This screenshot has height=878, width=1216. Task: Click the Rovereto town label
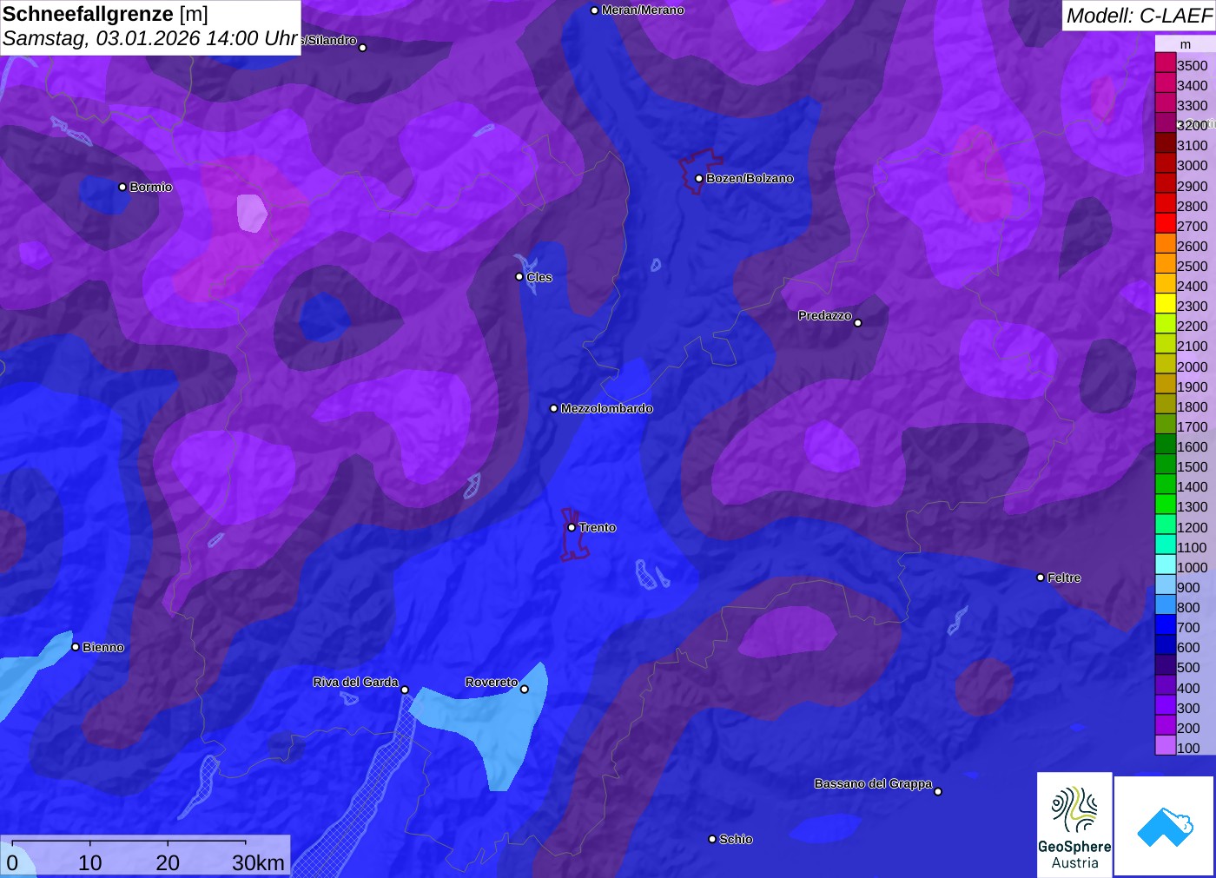tap(492, 683)
